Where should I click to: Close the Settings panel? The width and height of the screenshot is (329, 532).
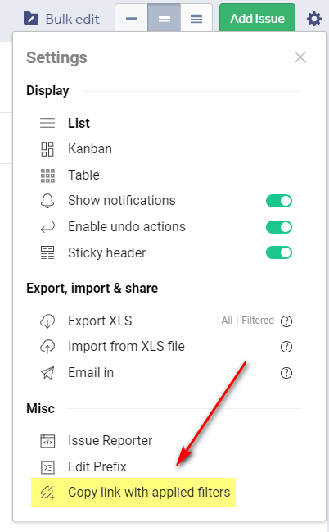(x=300, y=57)
